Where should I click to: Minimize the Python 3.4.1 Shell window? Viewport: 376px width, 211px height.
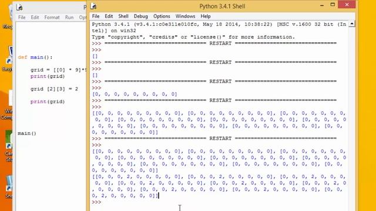(x=322, y=5)
